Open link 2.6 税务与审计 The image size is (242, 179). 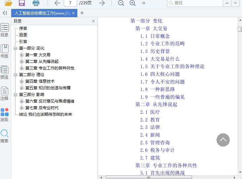(x=157, y=150)
